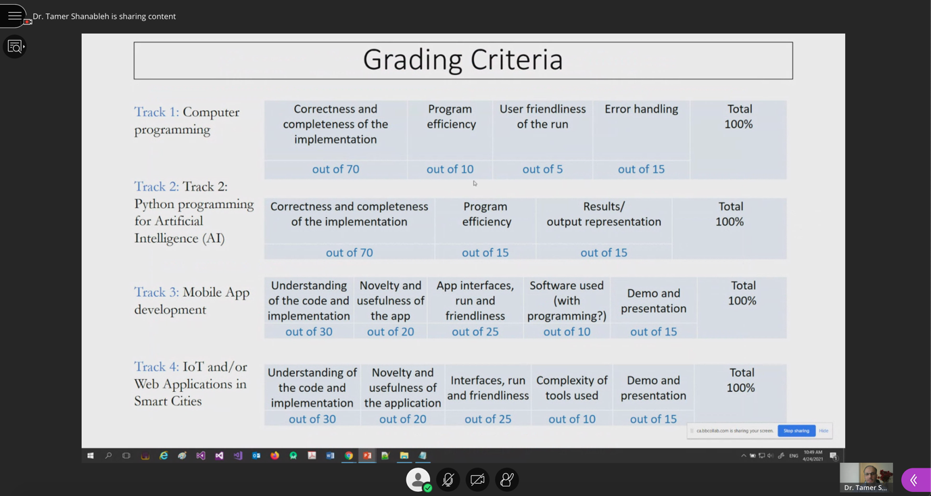This screenshot has height=496, width=931.
Task: Unmute the microphone
Action: pyautogui.click(x=448, y=479)
